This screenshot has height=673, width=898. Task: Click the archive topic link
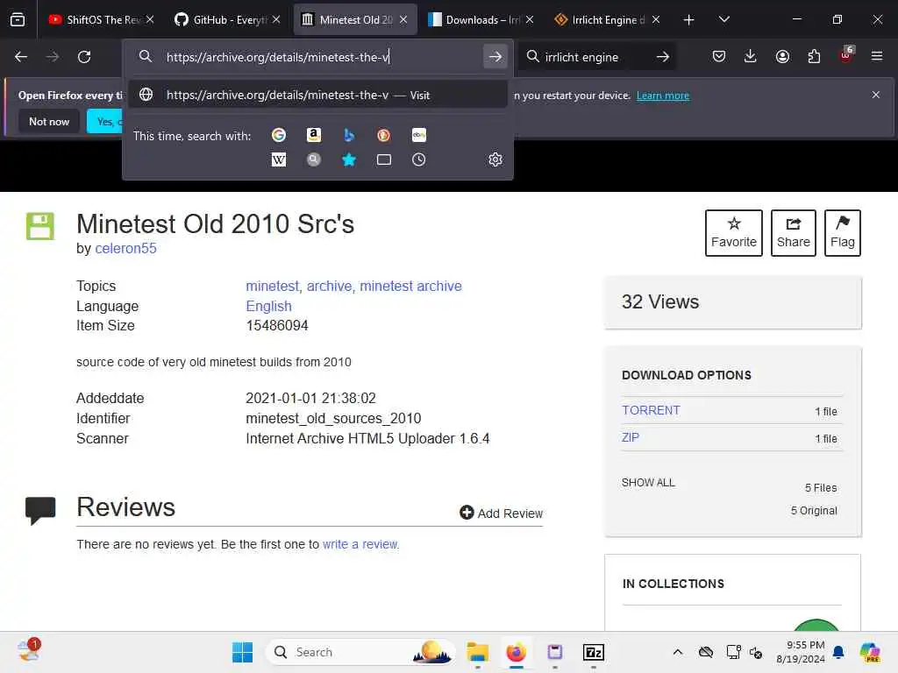click(329, 287)
